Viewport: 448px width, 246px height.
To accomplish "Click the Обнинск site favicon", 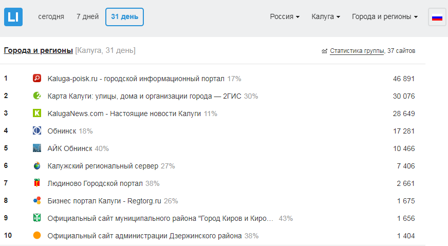I will [x=37, y=131].
